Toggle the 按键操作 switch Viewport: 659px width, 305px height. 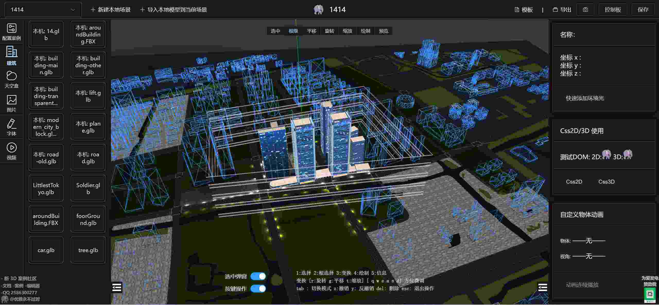258,289
